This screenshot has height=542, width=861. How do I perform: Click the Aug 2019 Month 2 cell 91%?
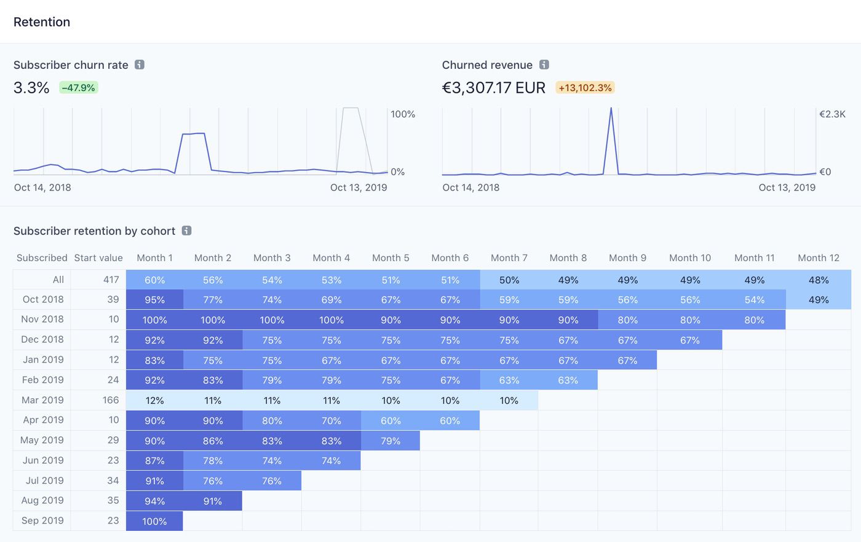(213, 501)
